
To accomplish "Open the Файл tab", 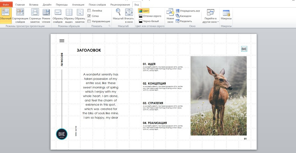I will [6, 4].
